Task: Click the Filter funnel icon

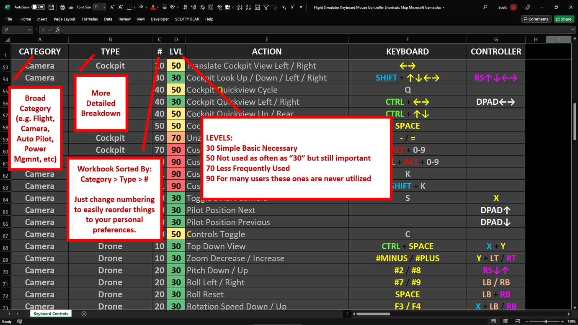Action: [x=266, y=7]
